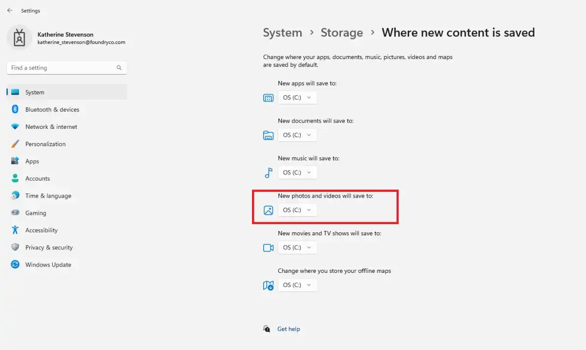Viewport: 586px width, 350px height.
Task: Click the movies video camera icon
Action: click(x=268, y=247)
